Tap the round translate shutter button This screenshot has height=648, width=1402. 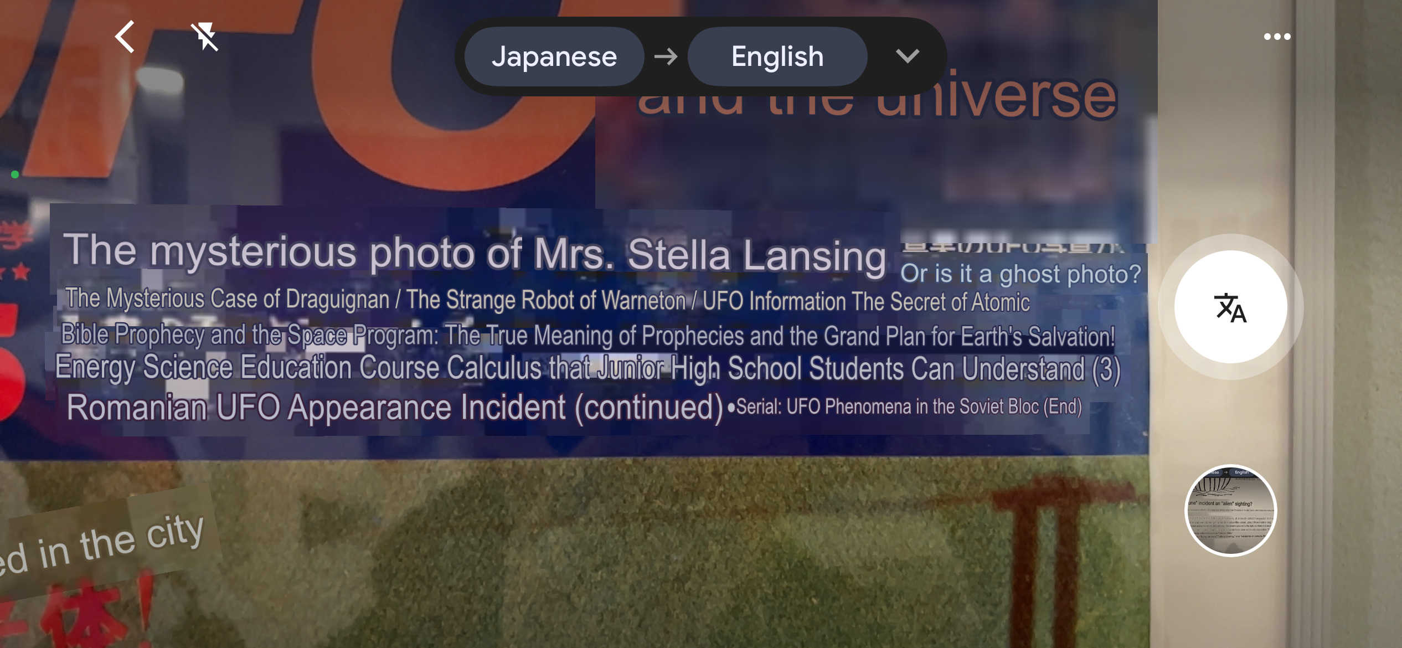1230,307
